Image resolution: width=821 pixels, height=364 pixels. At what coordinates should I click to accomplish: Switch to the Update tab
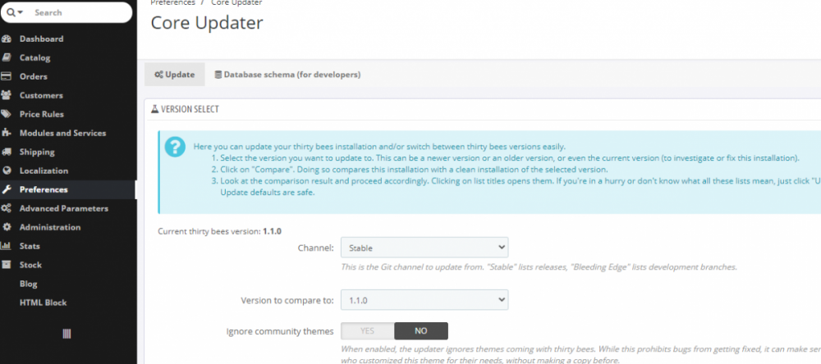(175, 75)
